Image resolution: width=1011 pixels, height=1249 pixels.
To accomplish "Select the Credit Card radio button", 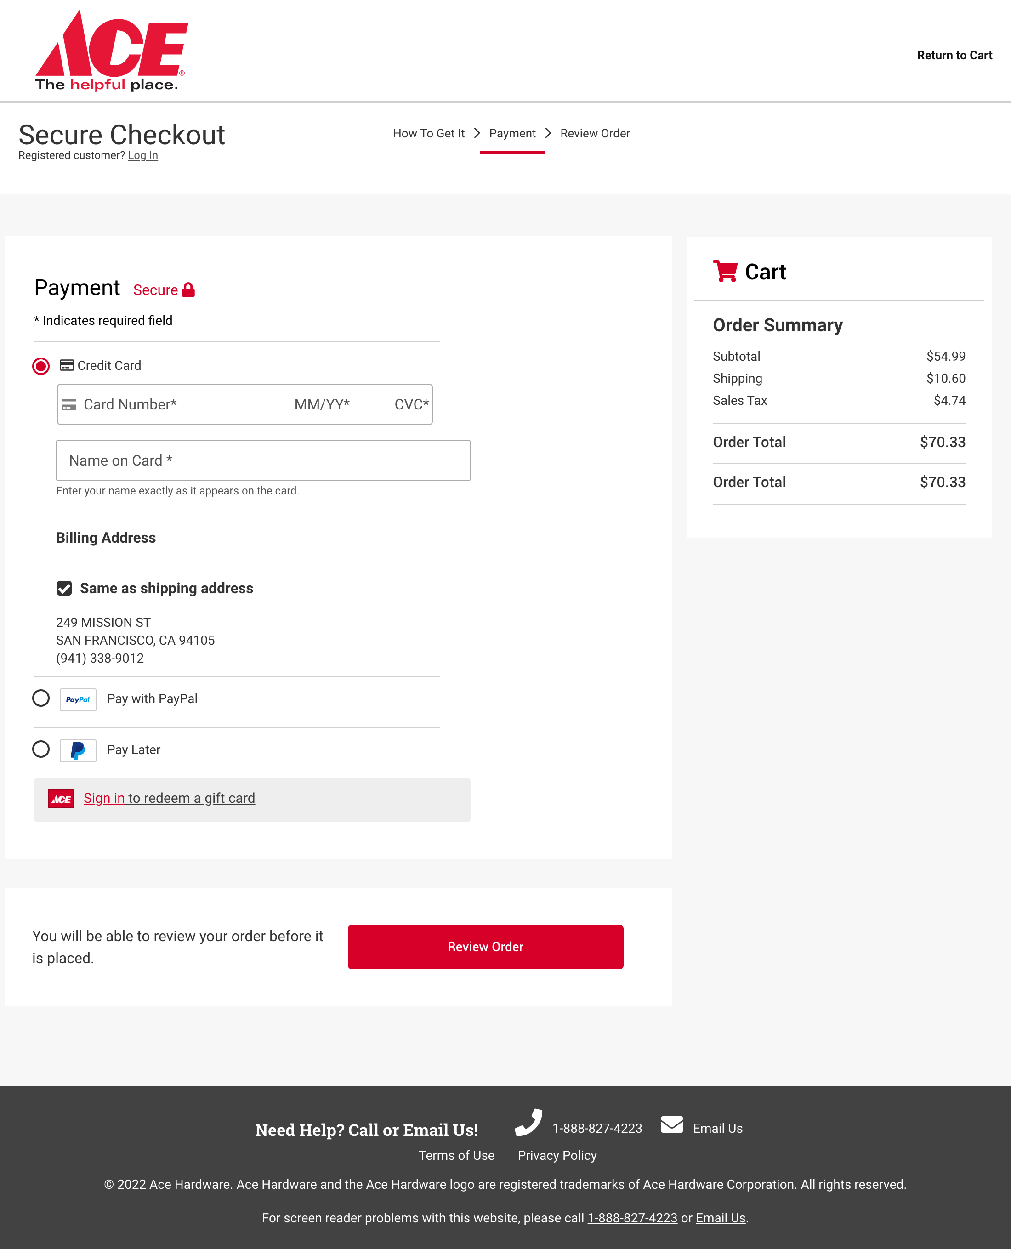I will point(41,366).
